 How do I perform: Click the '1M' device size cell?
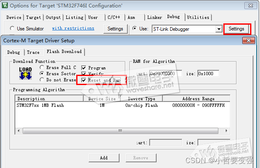[x=102, y=105]
